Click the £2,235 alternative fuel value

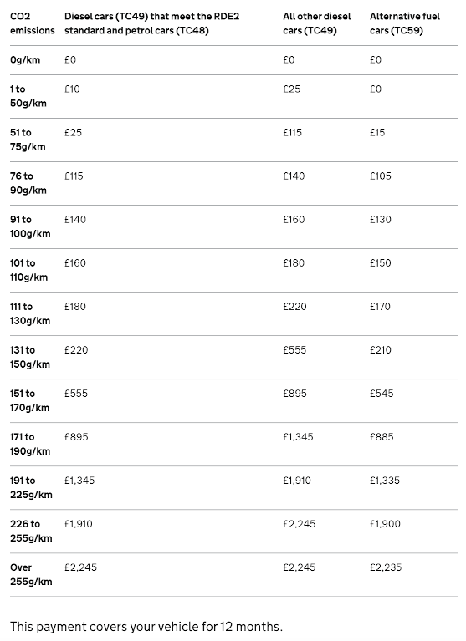coord(386,567)
